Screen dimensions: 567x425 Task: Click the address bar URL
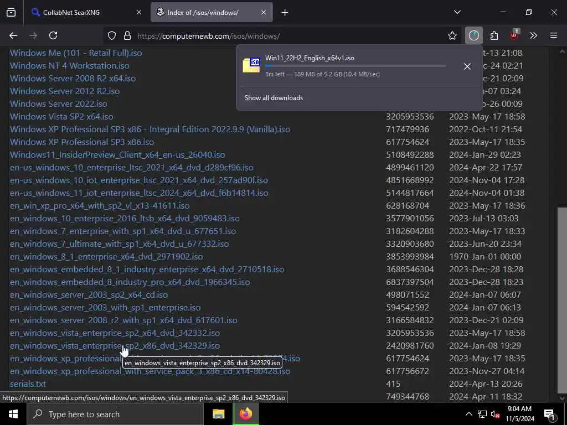pyautogui.click(x=208, y=36)
